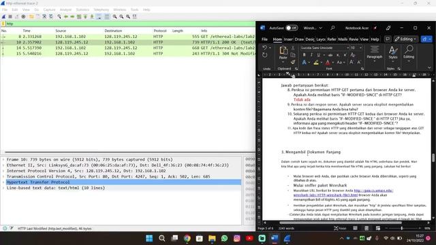Sort packets by the Protocol column header
436x245 pixels.
pyautogui.click(x=160, y=31)
